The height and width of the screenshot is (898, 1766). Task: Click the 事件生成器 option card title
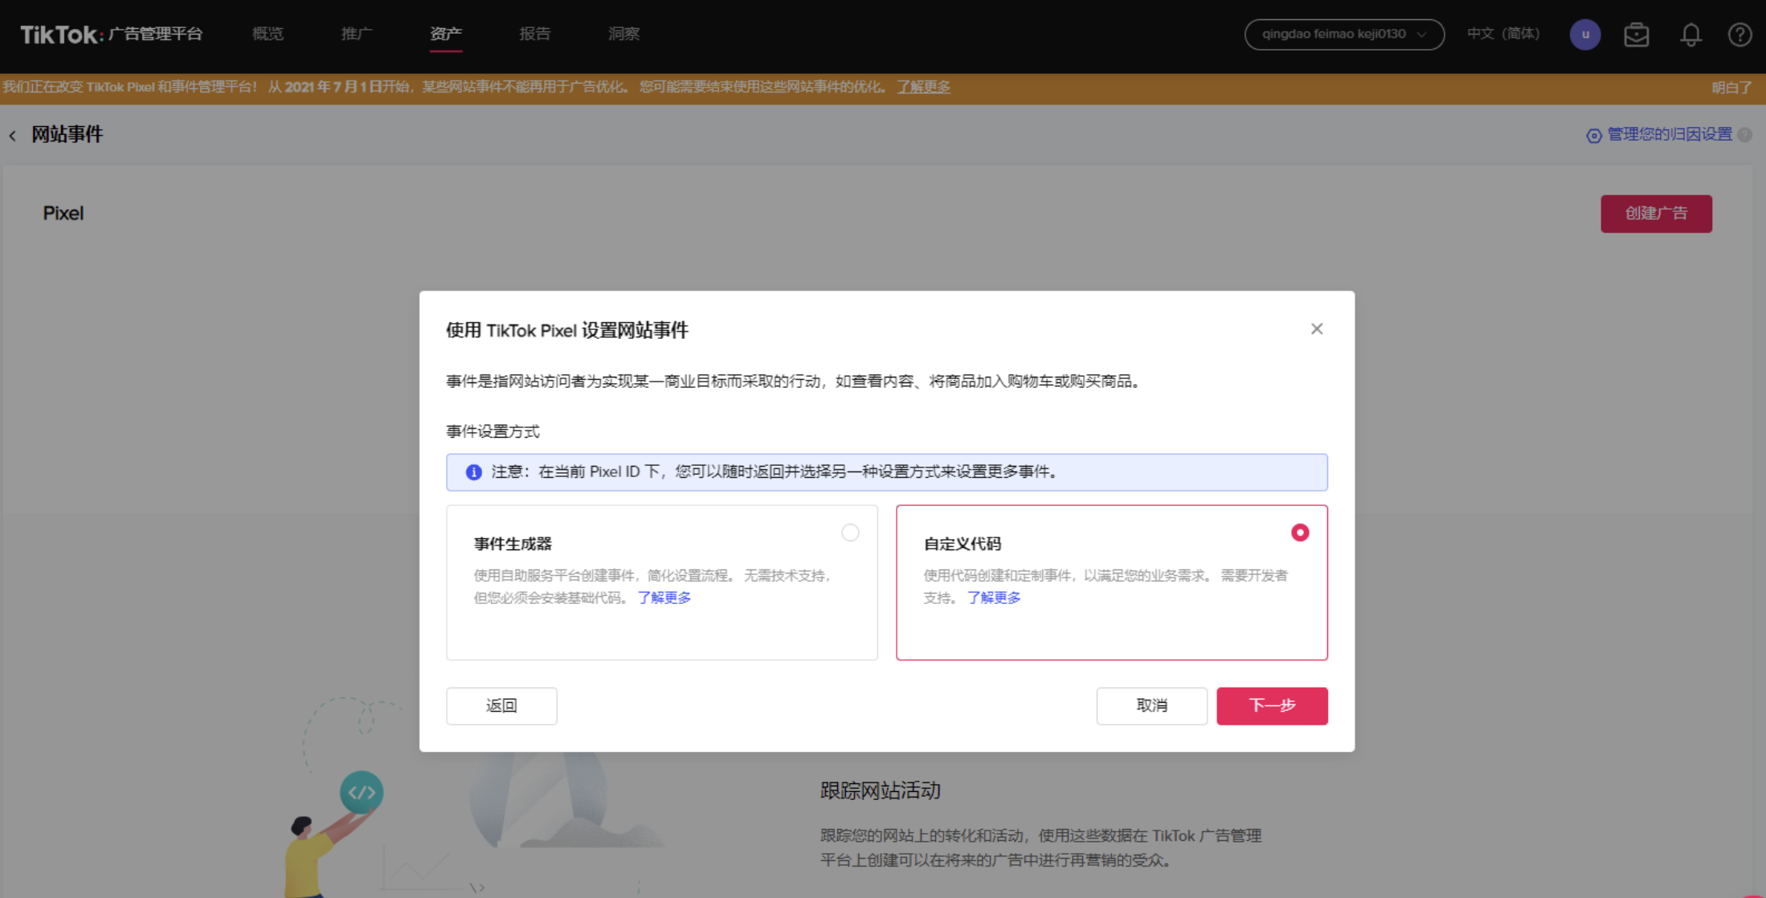pyautogui.click(x=513, y=544)
